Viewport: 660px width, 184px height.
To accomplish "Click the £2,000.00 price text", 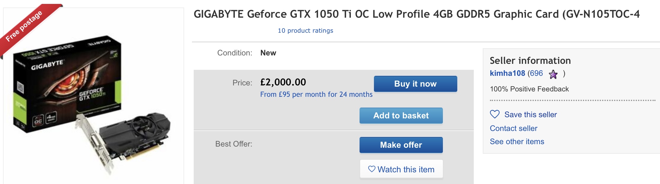I will [283, 82].
